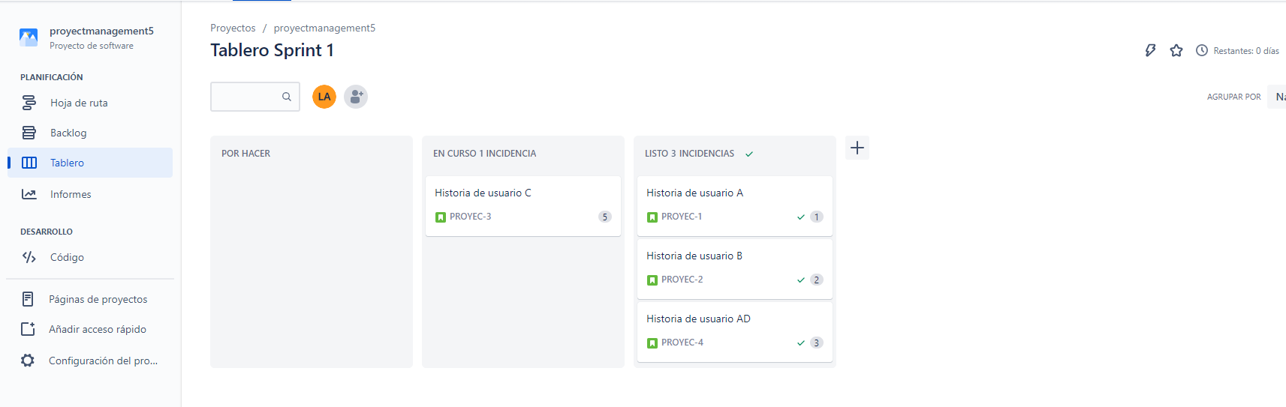Click the automation lightning bolt icon
Viewport: 1286px width, 407px height.
point(1150,50)
